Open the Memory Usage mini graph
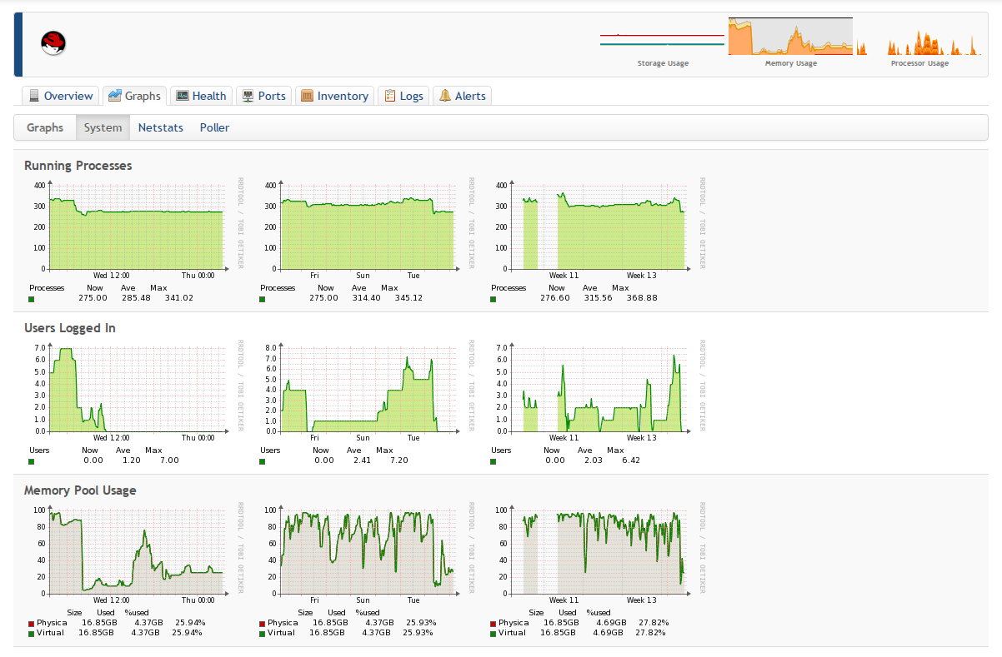Screen dimensions: 1002x657 coord(790,37)
